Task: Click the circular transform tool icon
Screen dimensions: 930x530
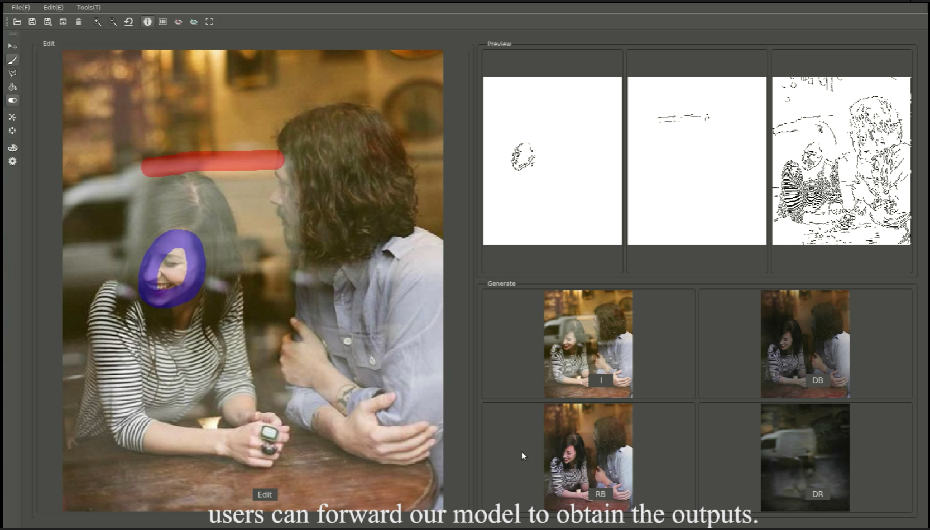Action: click(x=12, y=131)
